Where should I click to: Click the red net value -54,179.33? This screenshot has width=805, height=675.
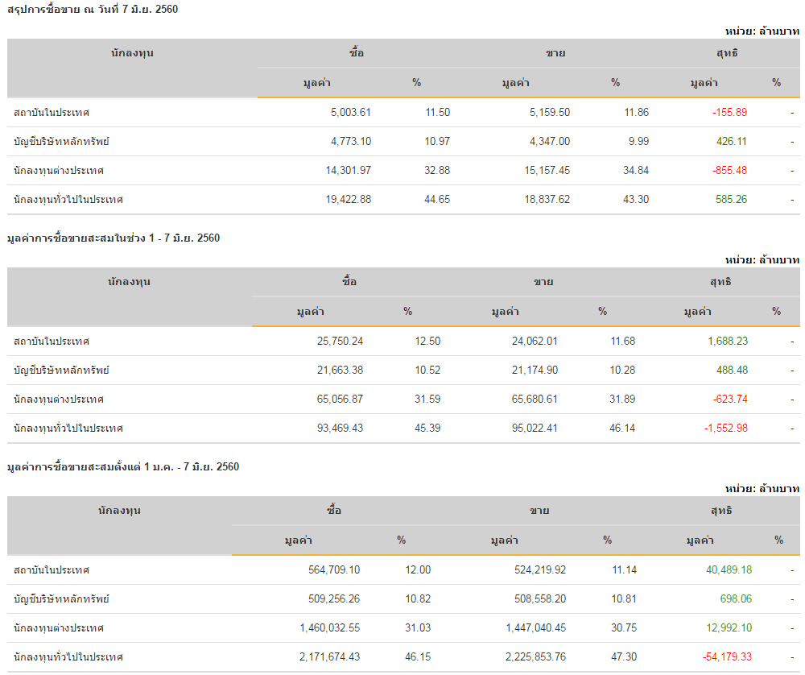(x=727, y=657)
